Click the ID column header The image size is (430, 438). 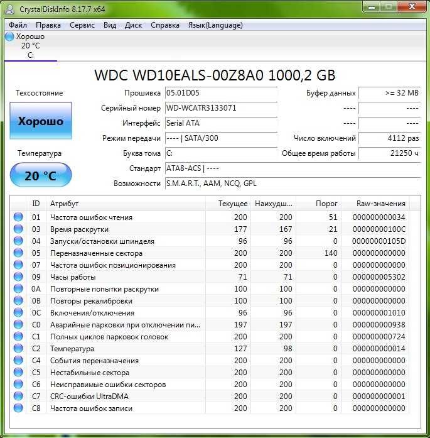pos(36,204)
